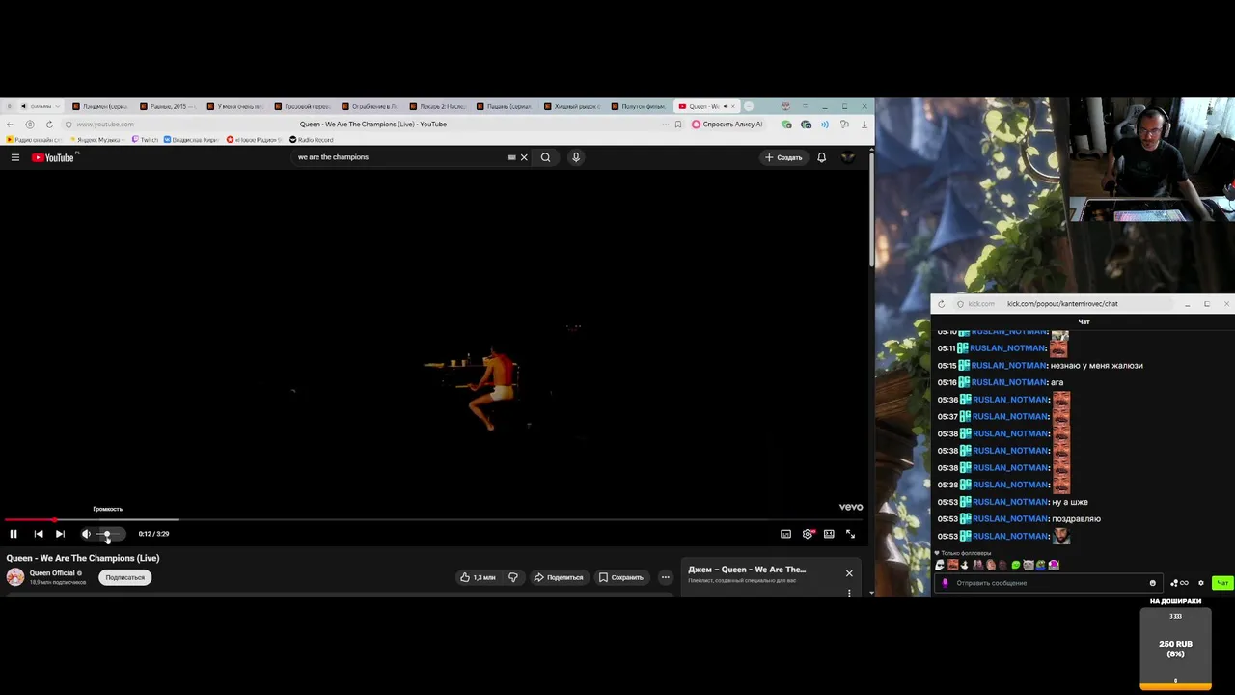Run search with the magnifier button

(x=545, y=157)
